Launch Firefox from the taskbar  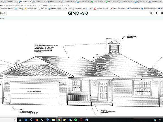(x=37, y=120)
